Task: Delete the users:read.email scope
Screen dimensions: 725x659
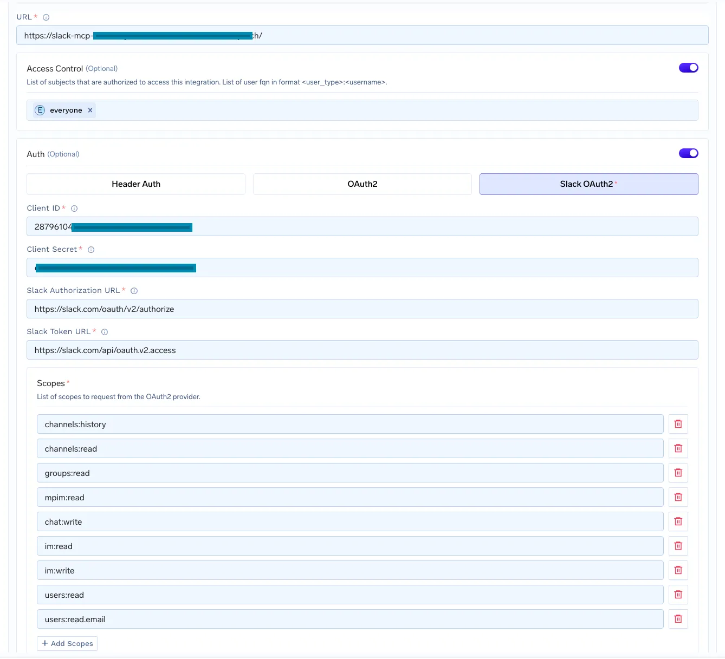Action: pos(678,619)
